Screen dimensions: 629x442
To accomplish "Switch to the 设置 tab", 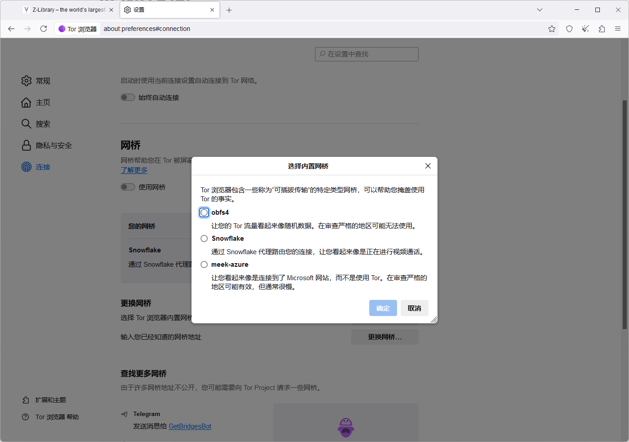I will 170,10.
